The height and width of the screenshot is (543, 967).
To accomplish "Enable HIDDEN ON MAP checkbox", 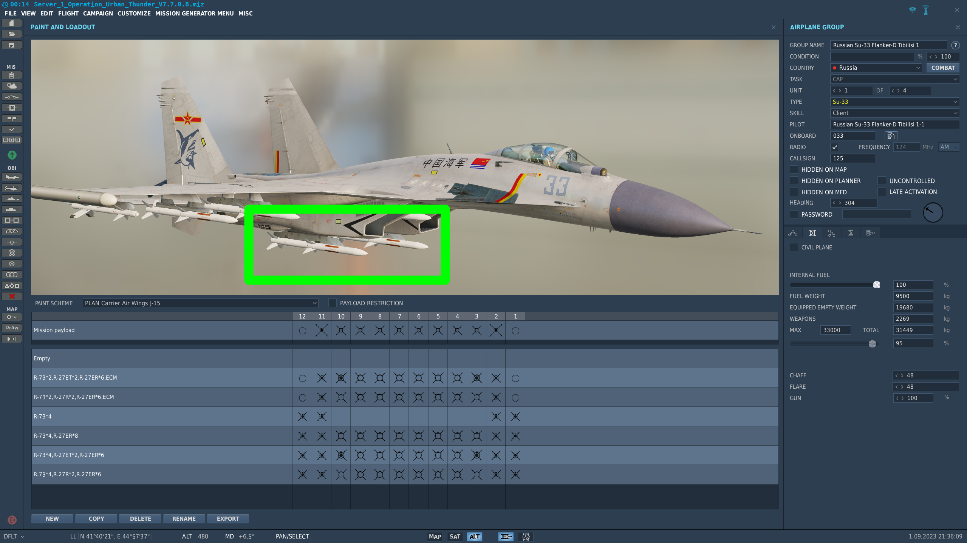I will tap(794, 169).
